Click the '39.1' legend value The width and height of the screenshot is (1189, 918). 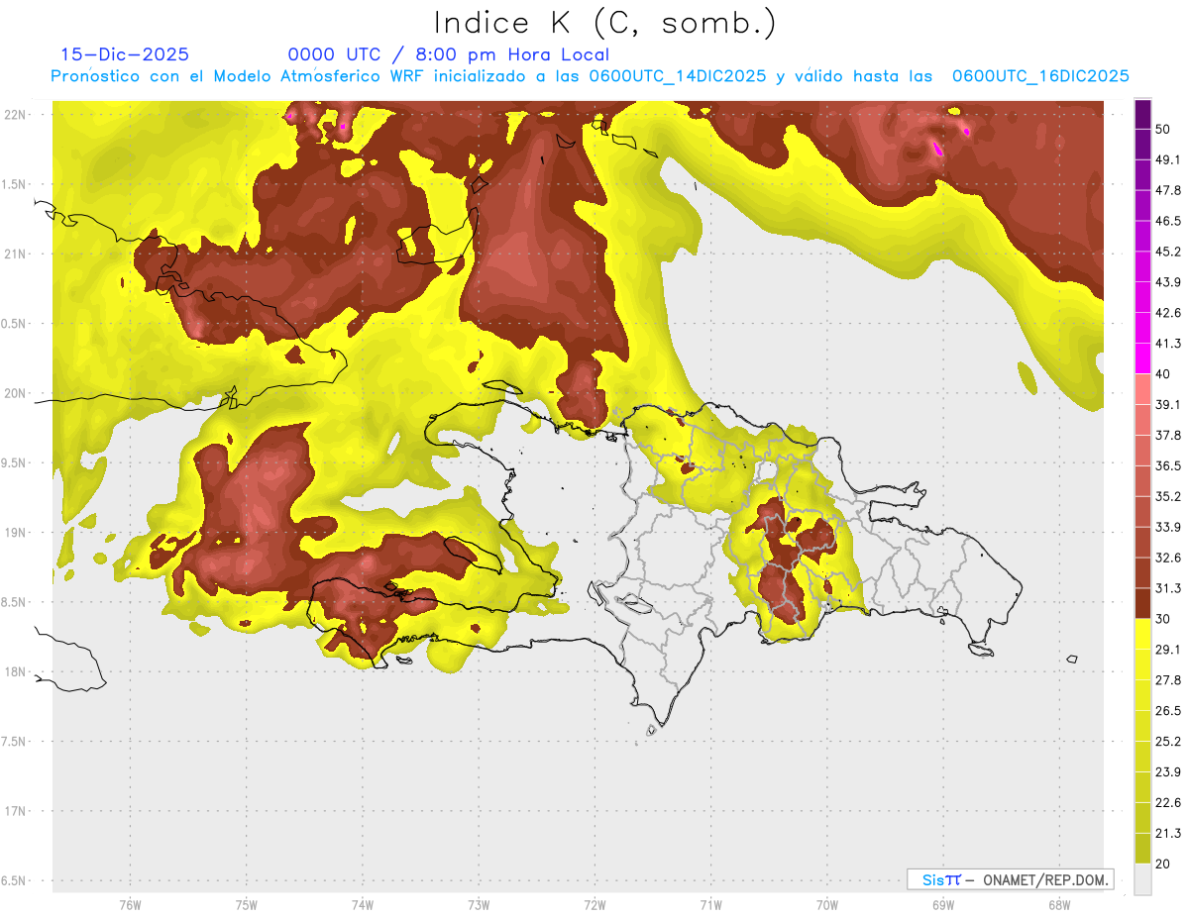pos(1168,404)
